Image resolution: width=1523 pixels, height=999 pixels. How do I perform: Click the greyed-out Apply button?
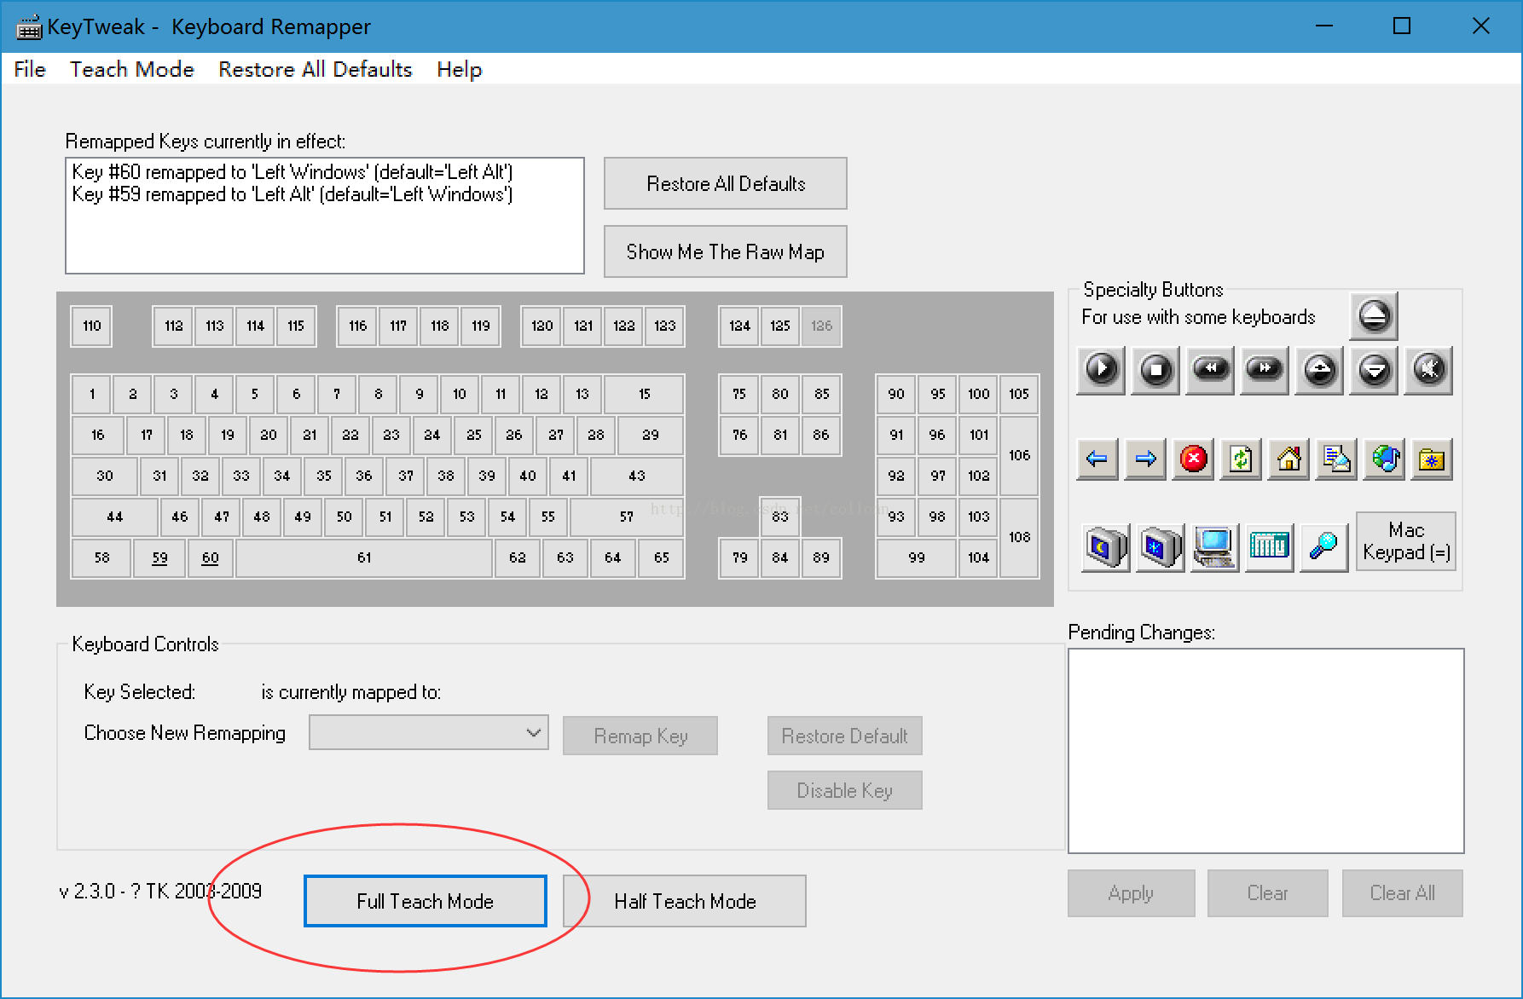pyautogui.click(x=1132, y=893)
